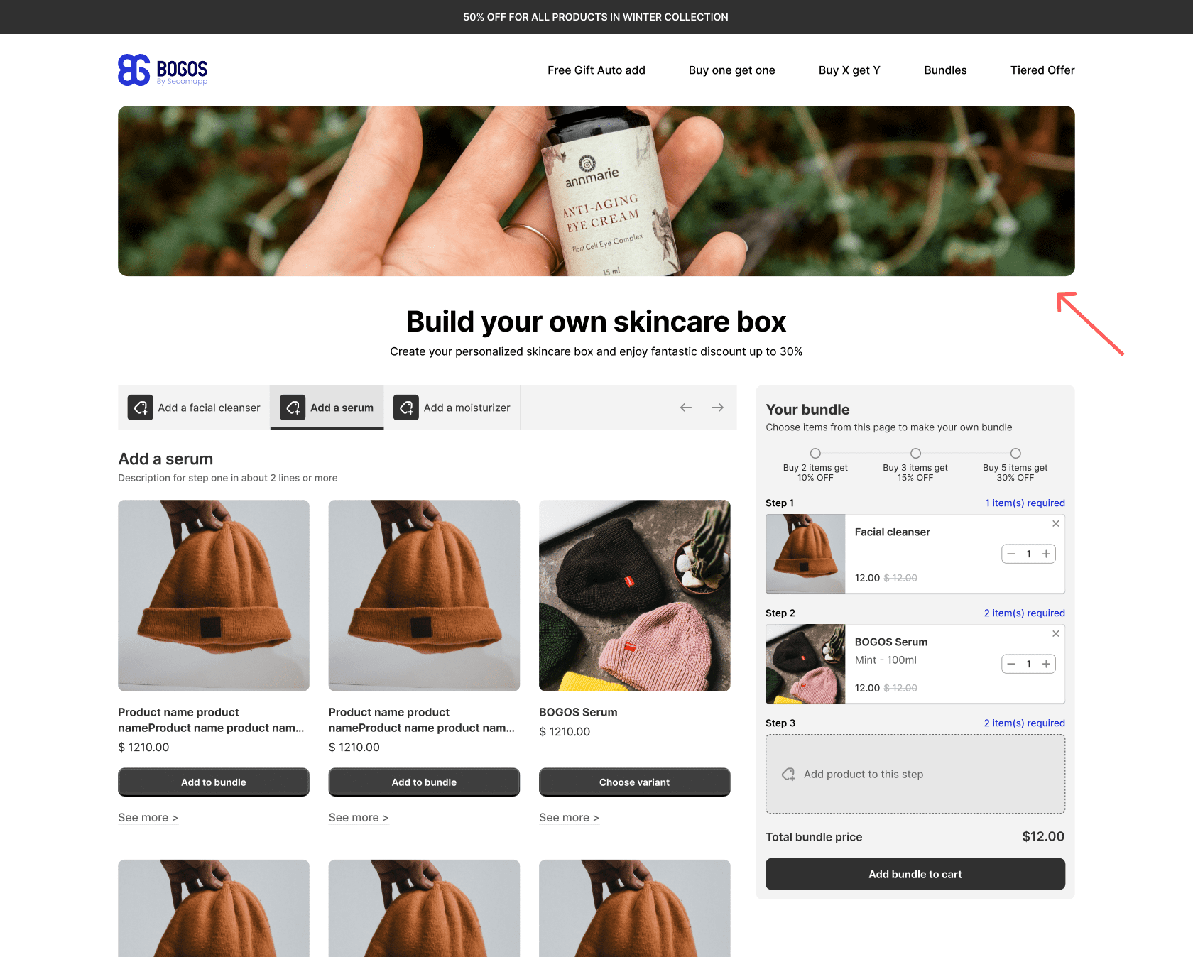Remove BOGOS Serum from bundle
1193x957 pixels.
(1055, 634)
